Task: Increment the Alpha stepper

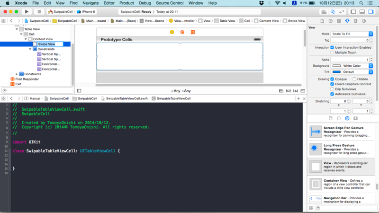Action: click(x=371, y=58)
